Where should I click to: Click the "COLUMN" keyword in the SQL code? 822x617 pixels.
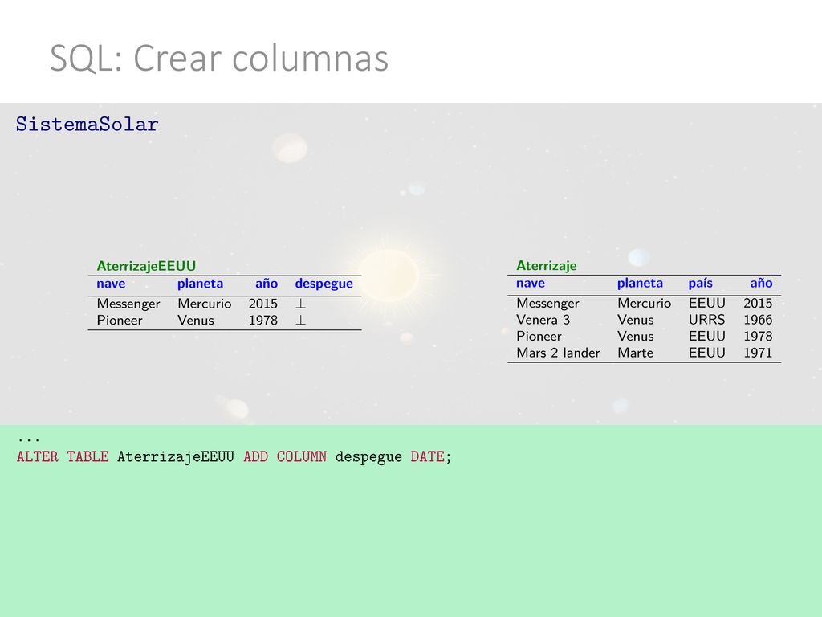click(302, 456)
